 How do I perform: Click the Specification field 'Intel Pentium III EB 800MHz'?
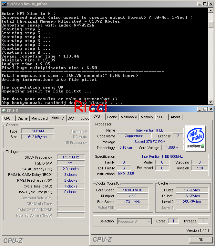coord(162,156)
